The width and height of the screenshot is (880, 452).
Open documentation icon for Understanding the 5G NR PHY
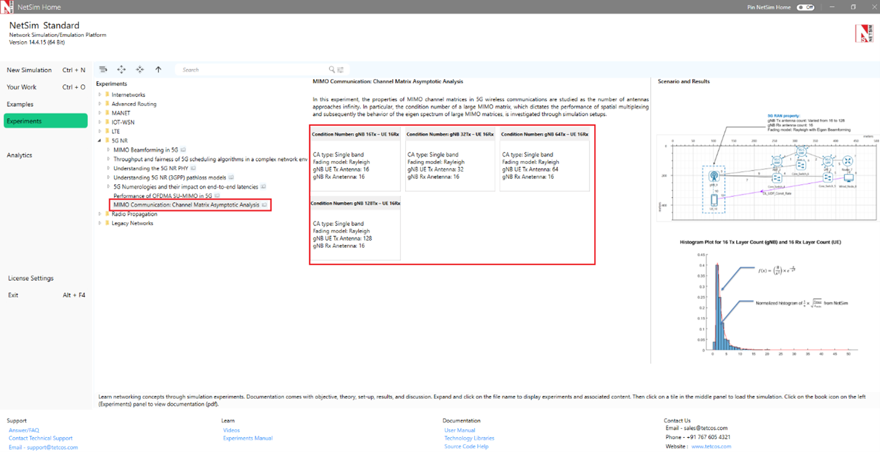point(193,168)
